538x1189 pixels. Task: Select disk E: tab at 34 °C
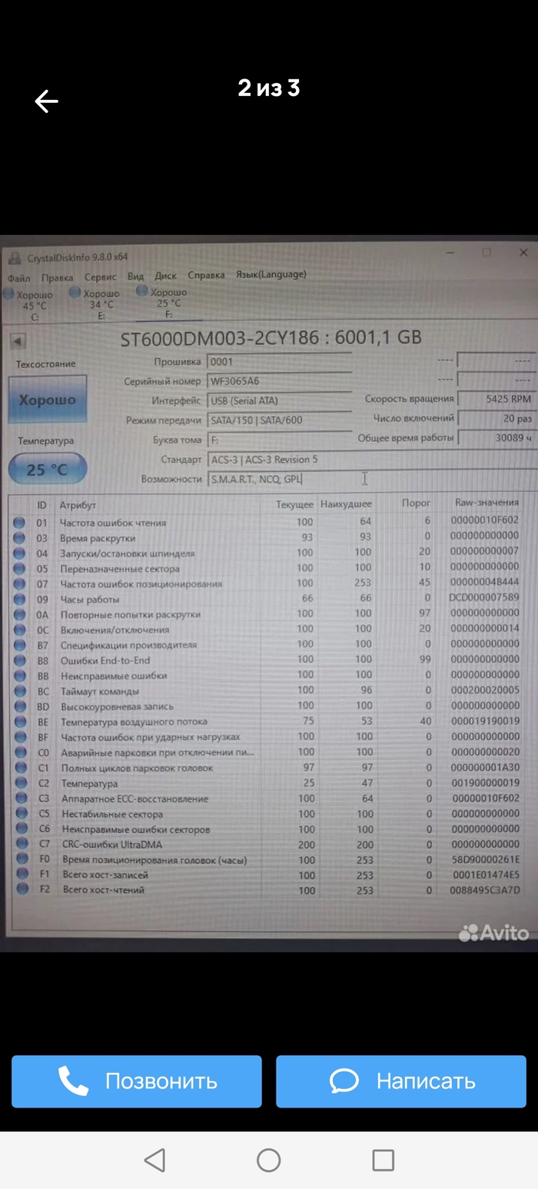(95, 304)
